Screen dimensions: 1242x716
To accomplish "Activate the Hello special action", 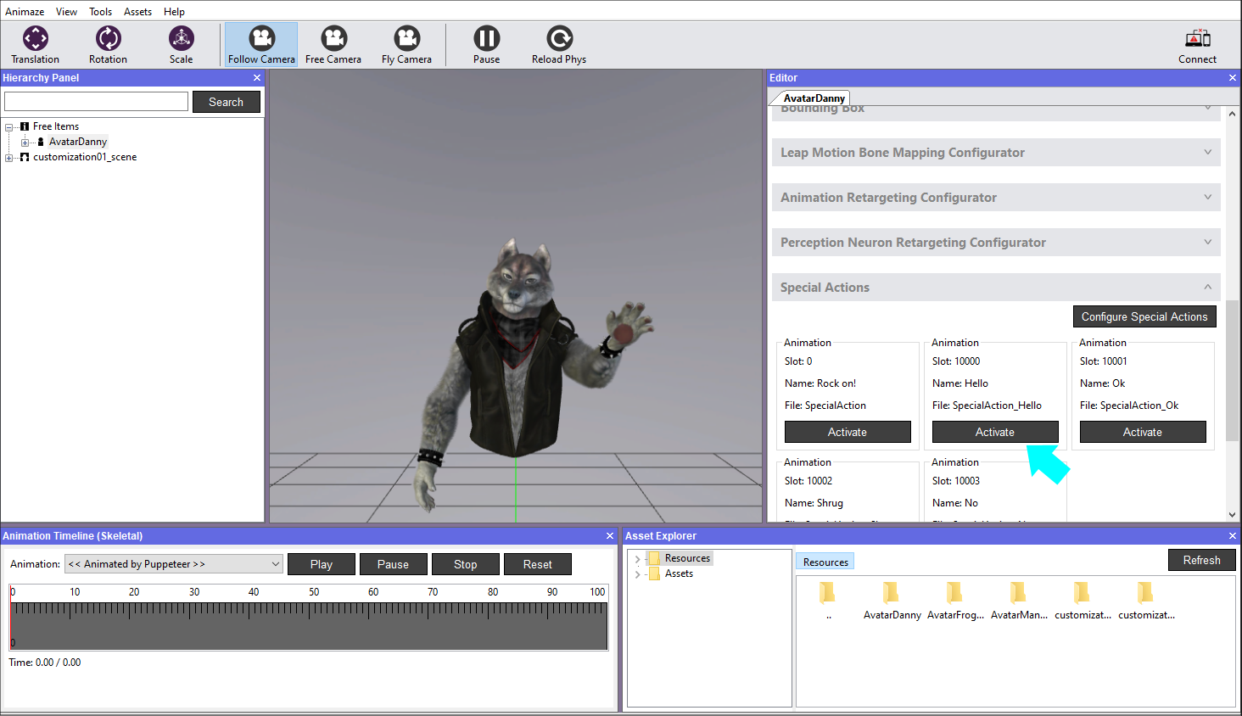I will click(994, 432).
